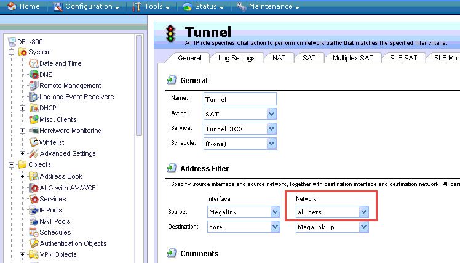Viewport: 460px width, 263px height.
Task: Select Whitelist in the tree
Action: click(52, 142)
